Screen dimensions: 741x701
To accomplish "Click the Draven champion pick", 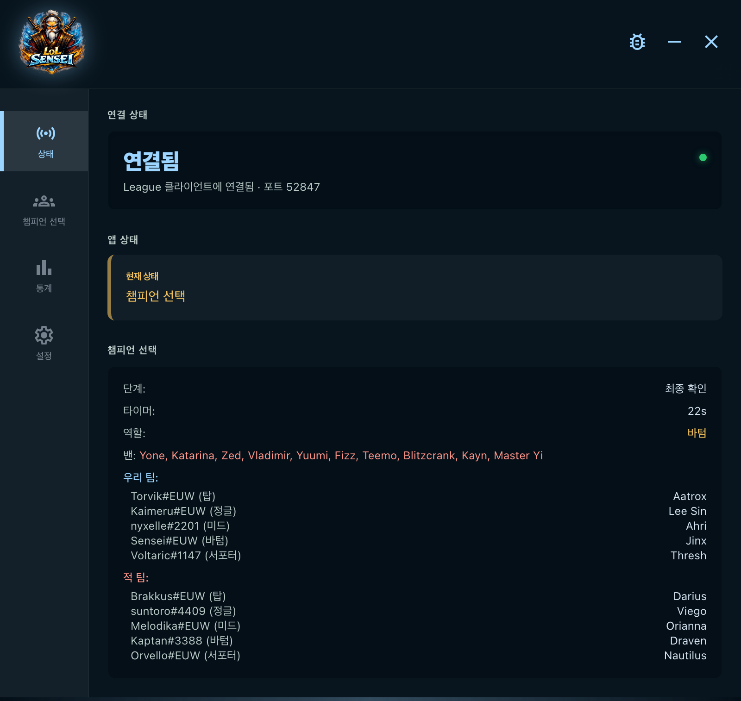I will click(688, 641).
